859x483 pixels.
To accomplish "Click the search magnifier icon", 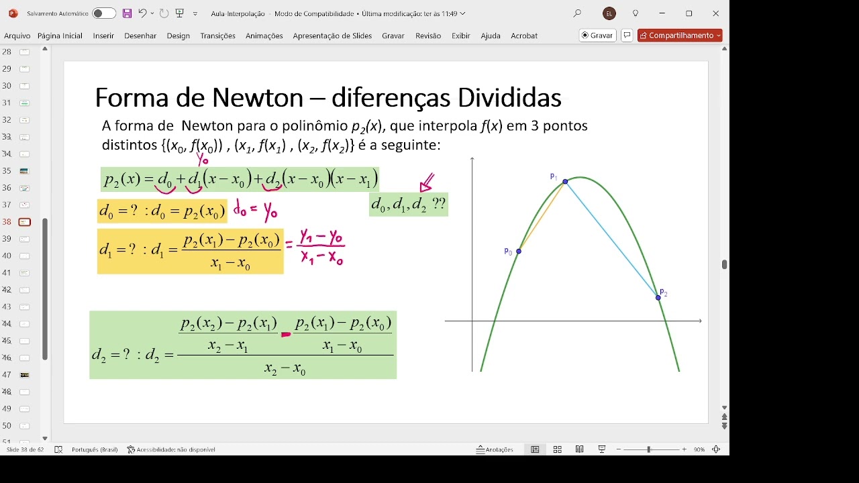I will pyautogui.click(x=577, y=13).
